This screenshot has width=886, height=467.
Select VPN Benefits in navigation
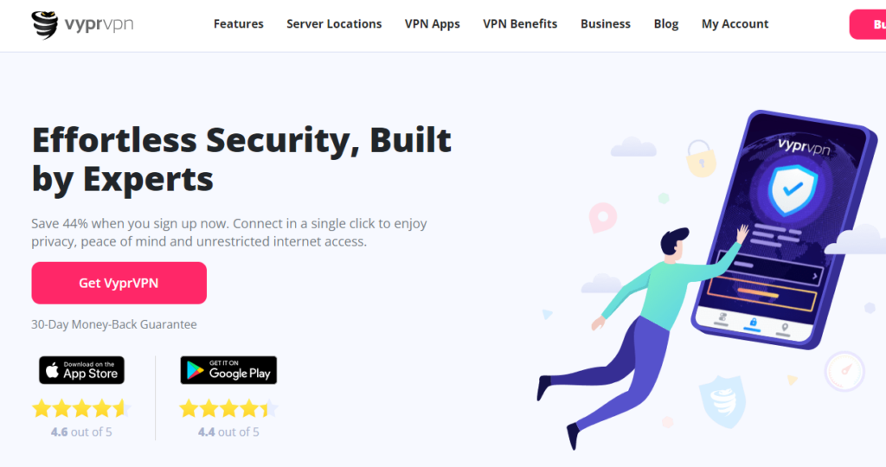[520, 23]
